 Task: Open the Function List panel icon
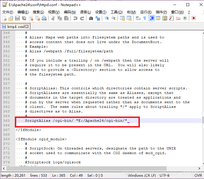pyautogui.click(x=171, y=18)
